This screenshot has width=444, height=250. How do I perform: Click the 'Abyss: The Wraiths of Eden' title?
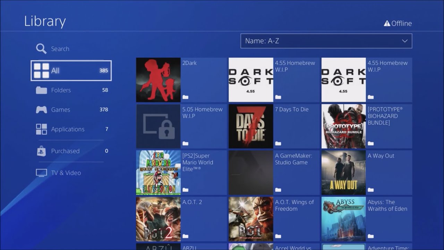tap(387, 205)
